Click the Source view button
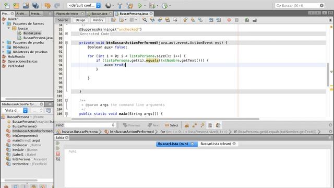Image resolution: width=334 pixels, height=188 pixels. [x=63, y=20]
